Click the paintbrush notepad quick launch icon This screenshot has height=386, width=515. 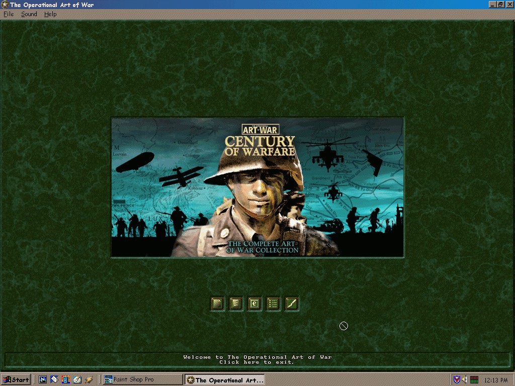(77, 380)
